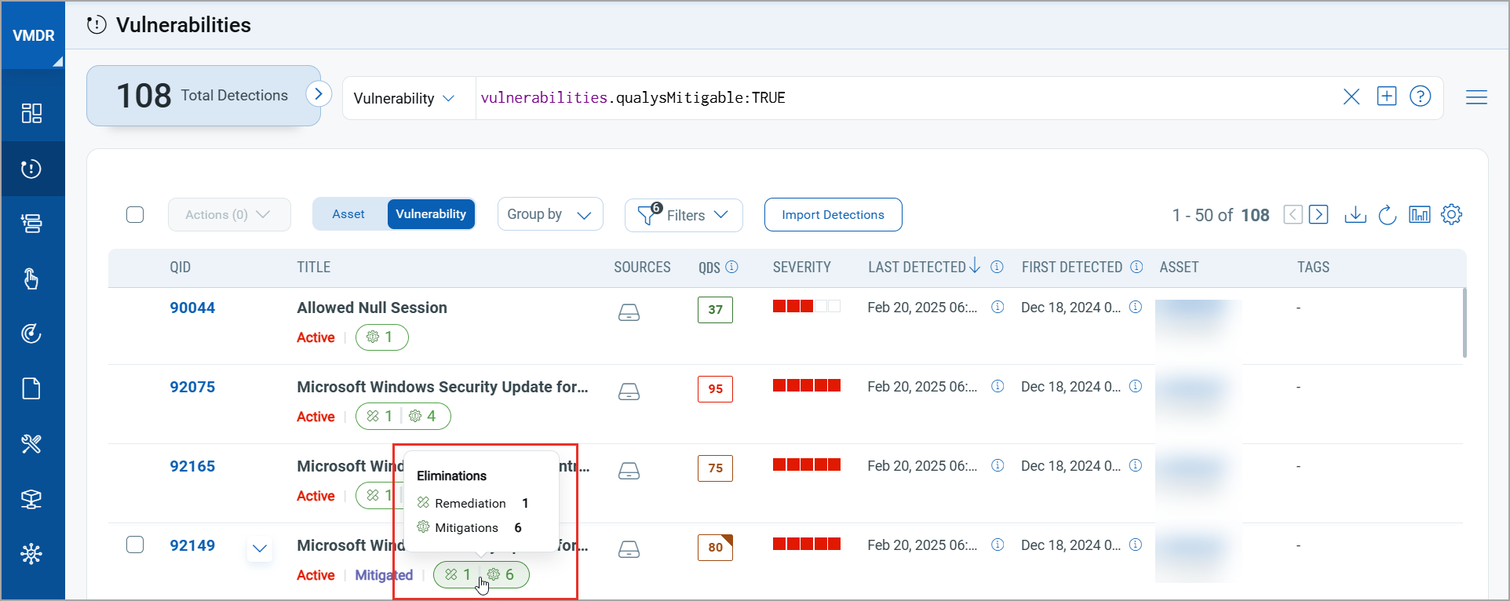Open QID 92075 link
Screen dimensions: 1510x601
click(x=192, y=387)
